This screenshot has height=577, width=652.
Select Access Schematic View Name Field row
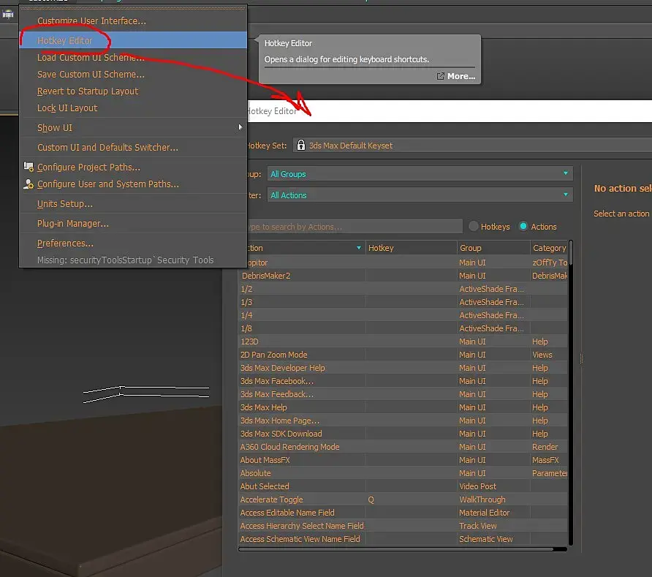(403, 539)
